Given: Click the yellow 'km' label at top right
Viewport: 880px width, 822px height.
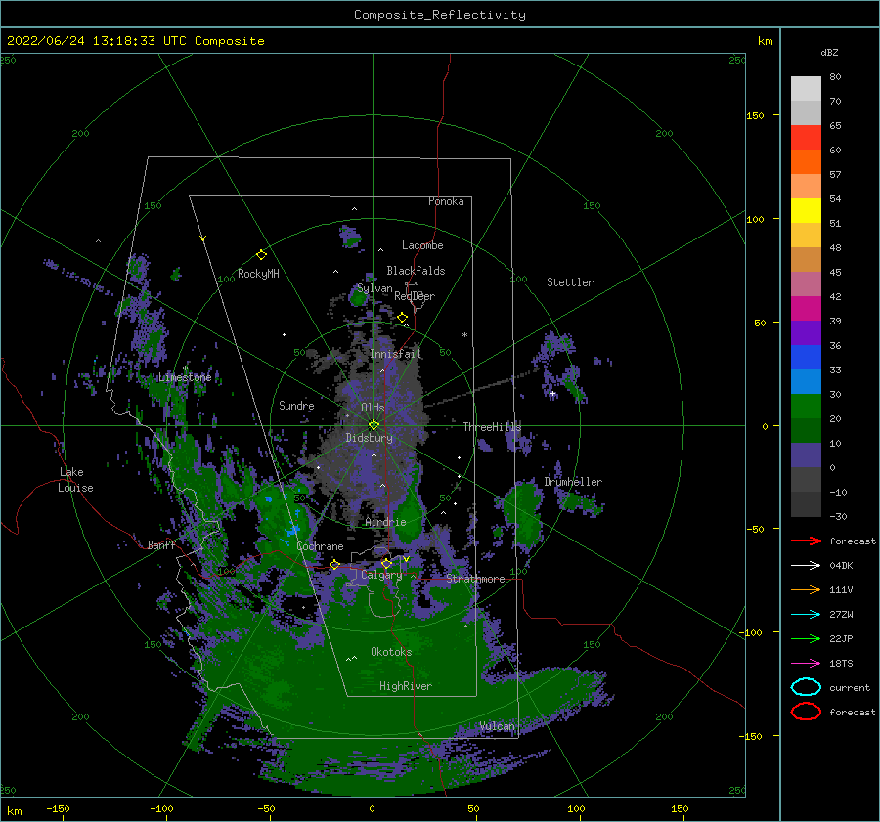Looking at the screenshot, I should 765,40.
